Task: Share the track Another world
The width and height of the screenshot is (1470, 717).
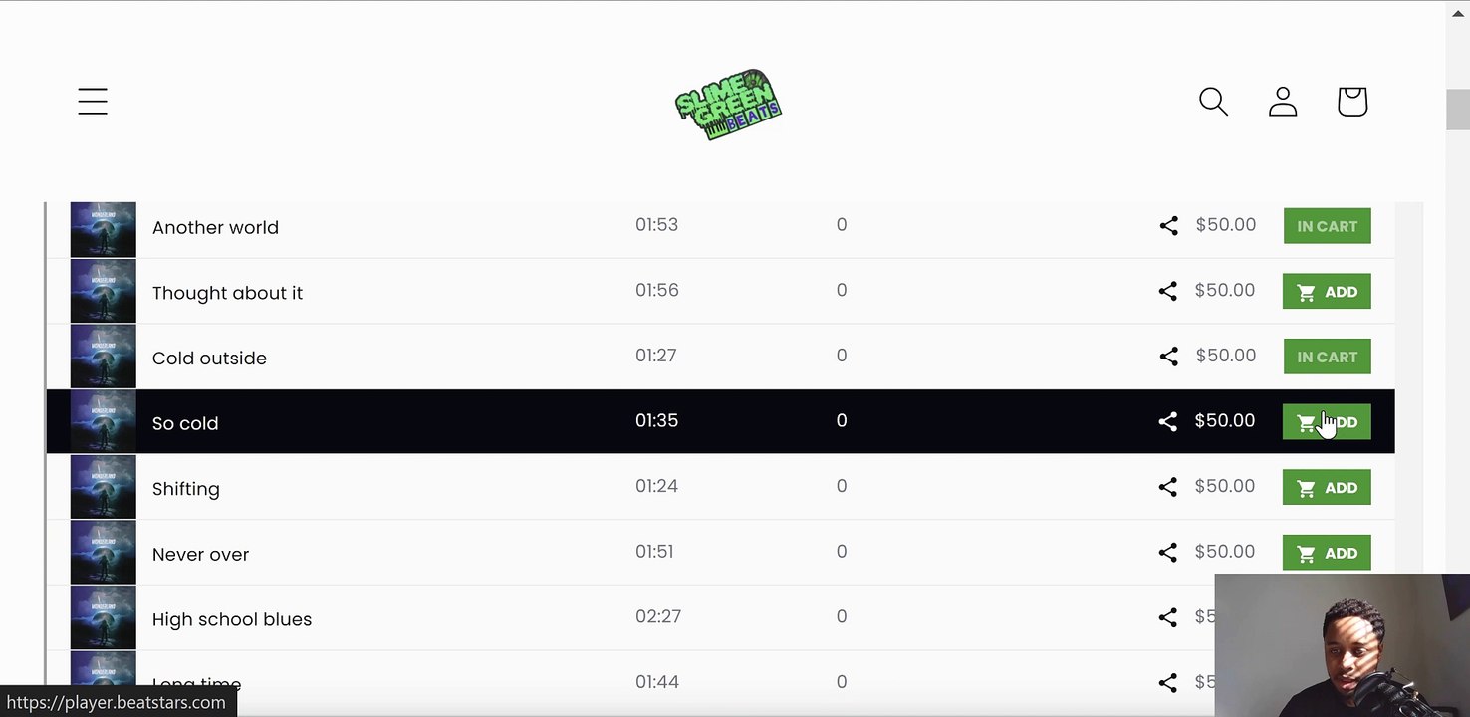Action: click(x=1168, y=225)
